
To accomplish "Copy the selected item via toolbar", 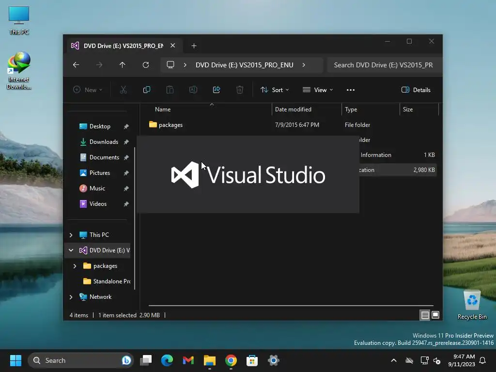I will [146, 90].
